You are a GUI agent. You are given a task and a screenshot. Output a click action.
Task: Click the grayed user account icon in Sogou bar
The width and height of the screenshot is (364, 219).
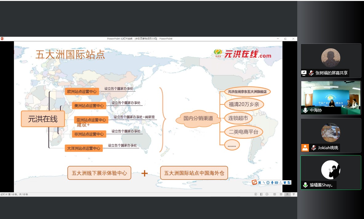(281, 183)
